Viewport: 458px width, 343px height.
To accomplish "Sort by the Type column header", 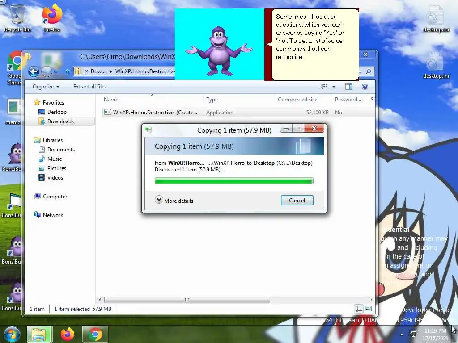I will pos(239,100).
